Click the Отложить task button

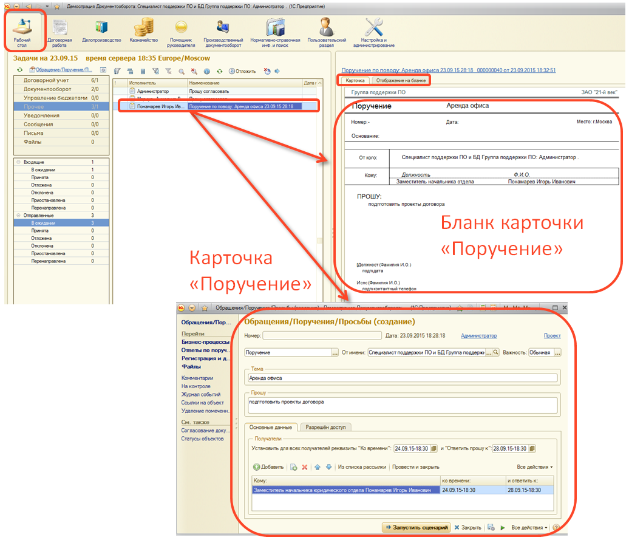coord(242,71)
